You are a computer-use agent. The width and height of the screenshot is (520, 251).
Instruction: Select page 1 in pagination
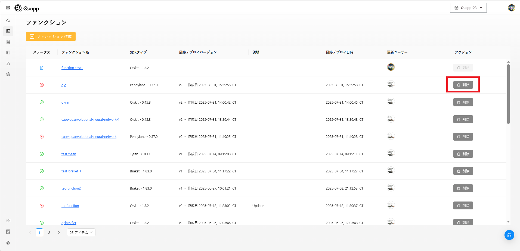click(x=39, y=233)
